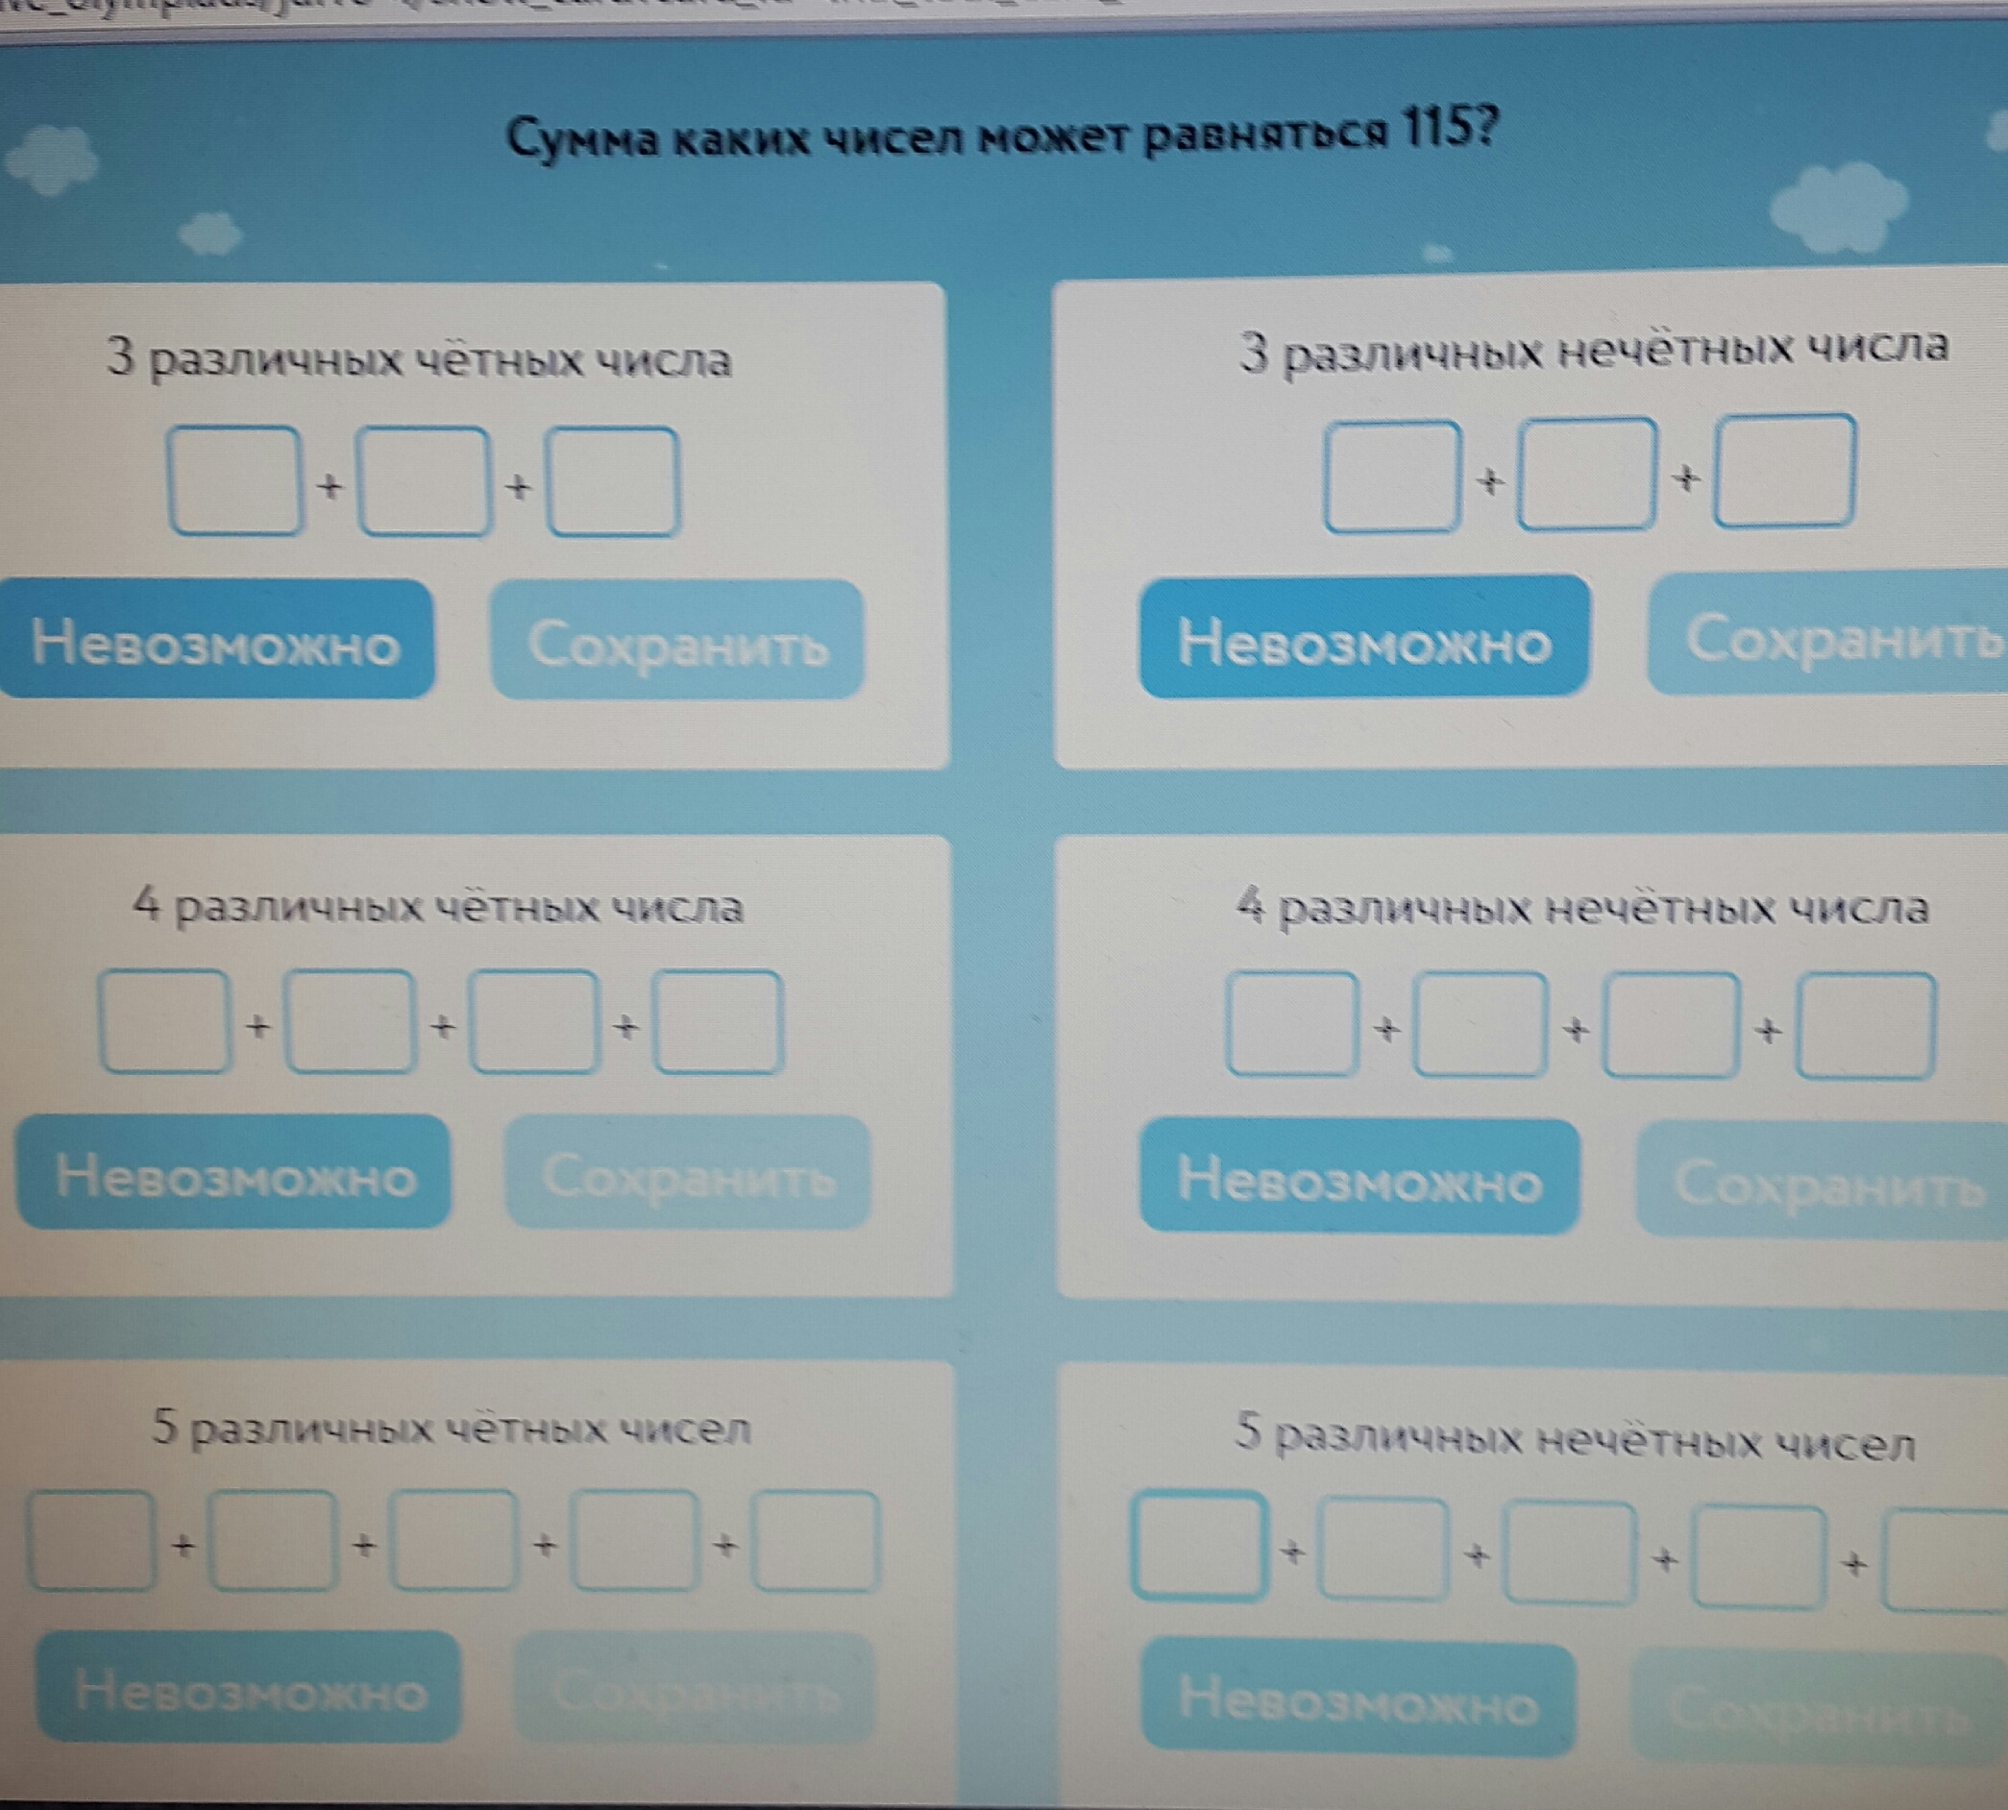Focus third box in 3 чётных числа

614,482
